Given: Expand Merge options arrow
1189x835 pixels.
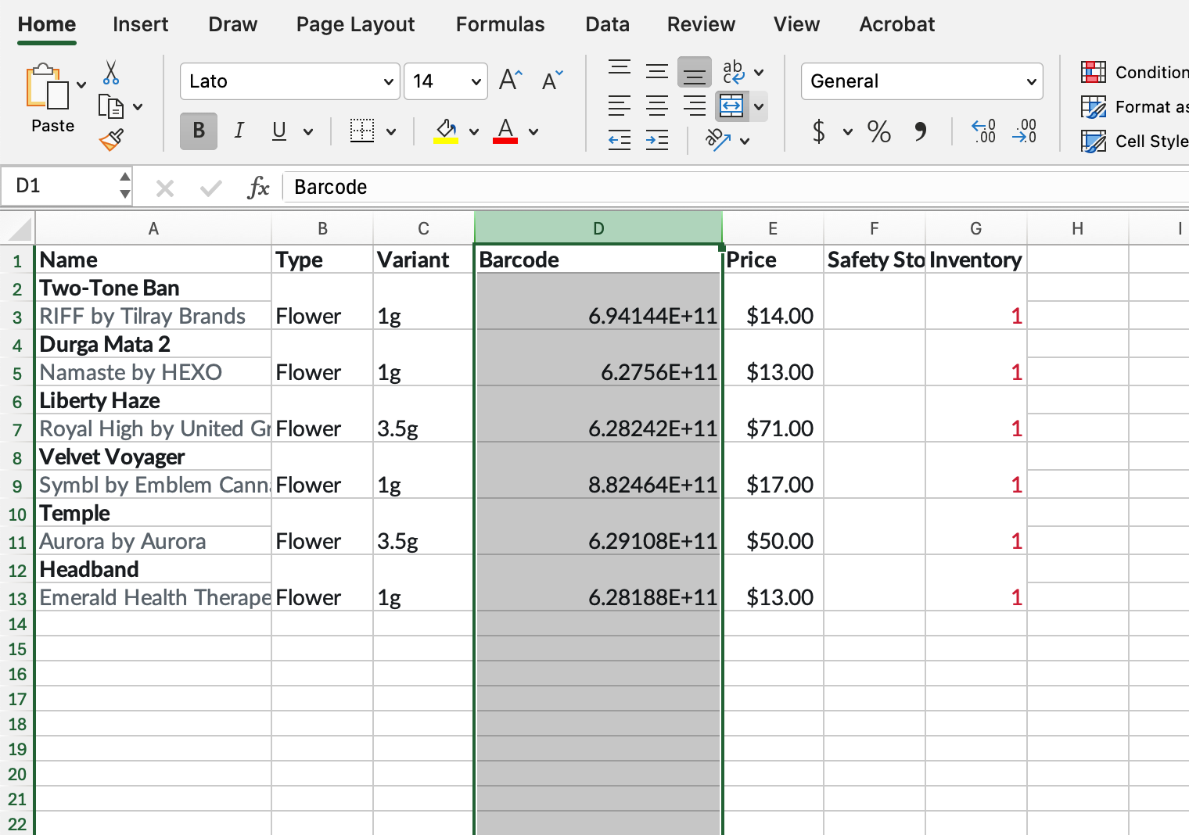Looking at the screenshot, I should pos(759,106).
